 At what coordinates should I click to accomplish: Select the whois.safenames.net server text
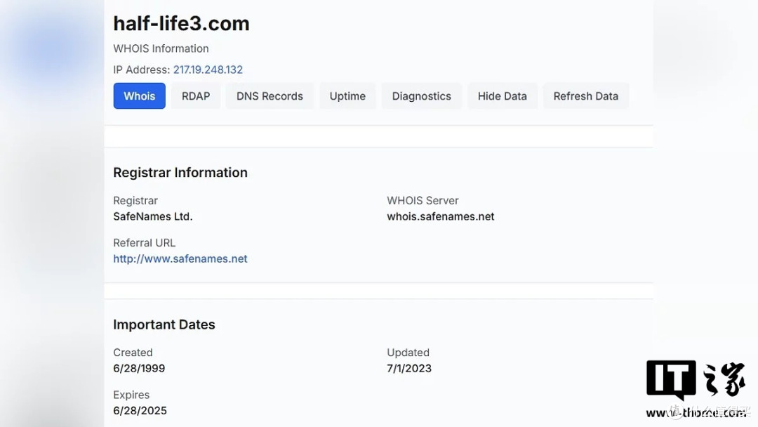tap(440, 216)
